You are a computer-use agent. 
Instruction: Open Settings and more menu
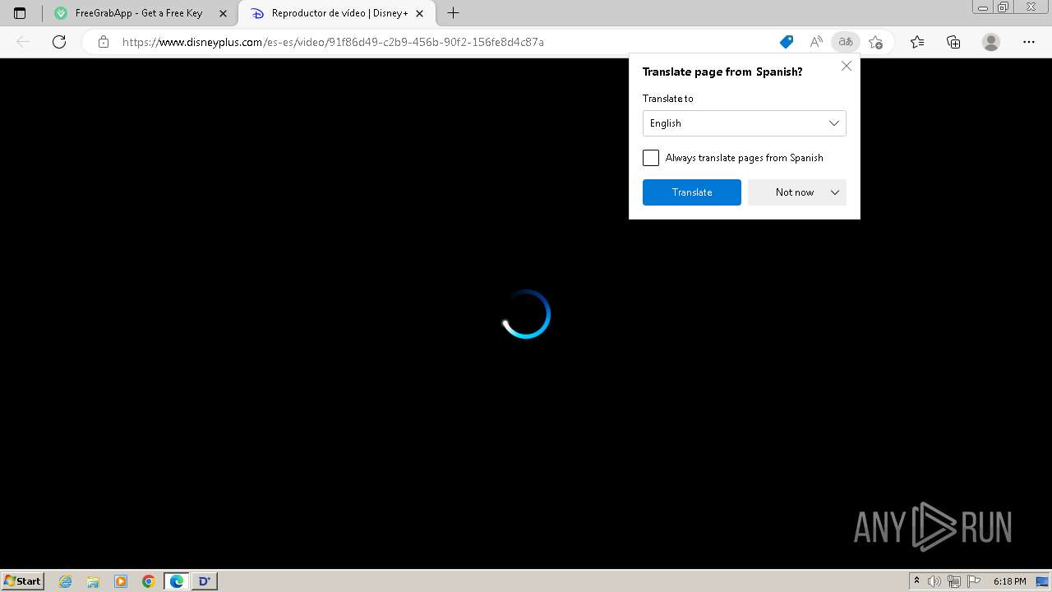click(1029, 42)
